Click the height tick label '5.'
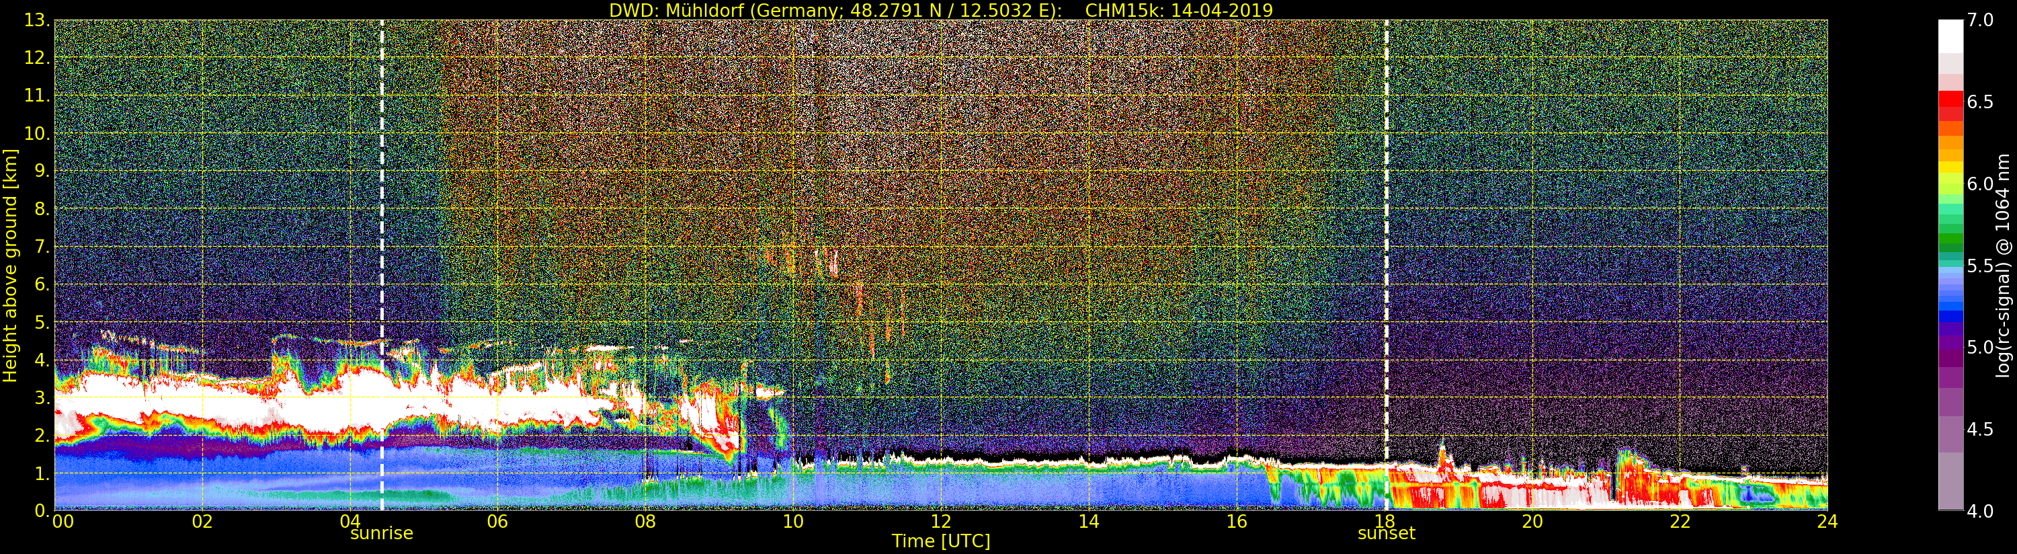Viewport: 2017px width, 554px height. [x=42, y=322]
